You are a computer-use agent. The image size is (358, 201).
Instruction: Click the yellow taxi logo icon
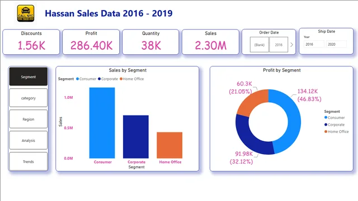point(26,13)
